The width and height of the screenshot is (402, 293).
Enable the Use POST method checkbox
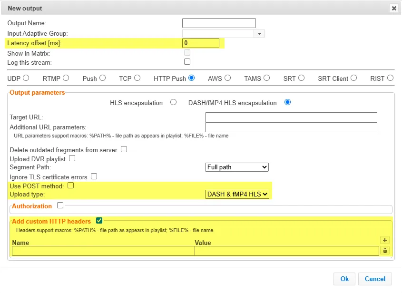coord(70,186)
